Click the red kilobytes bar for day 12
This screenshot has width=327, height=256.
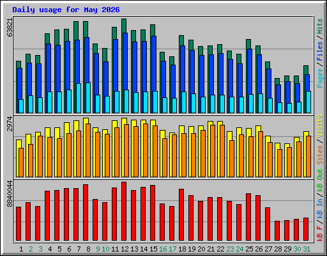click(x=124, y=211)
